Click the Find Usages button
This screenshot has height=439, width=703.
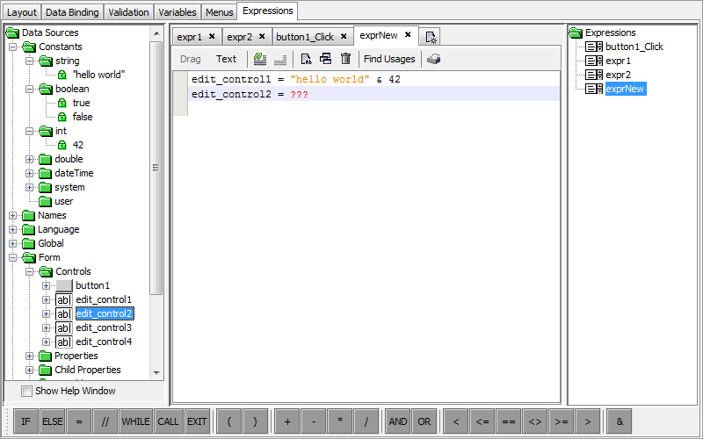click(389, 59)
